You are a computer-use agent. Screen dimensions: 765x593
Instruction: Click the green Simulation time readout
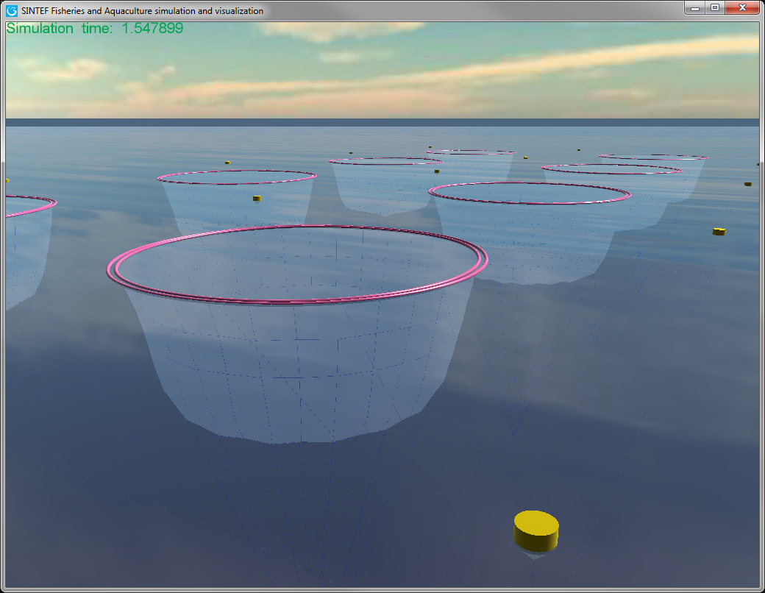pyautogui.click(x=95, y=29)
